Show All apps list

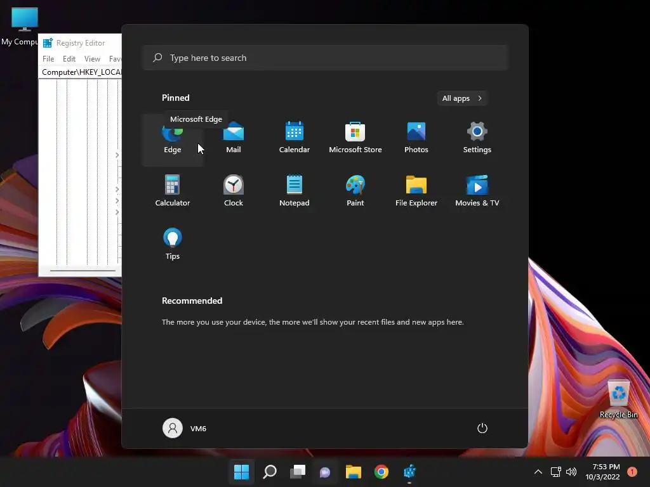(x=462, y=98)
